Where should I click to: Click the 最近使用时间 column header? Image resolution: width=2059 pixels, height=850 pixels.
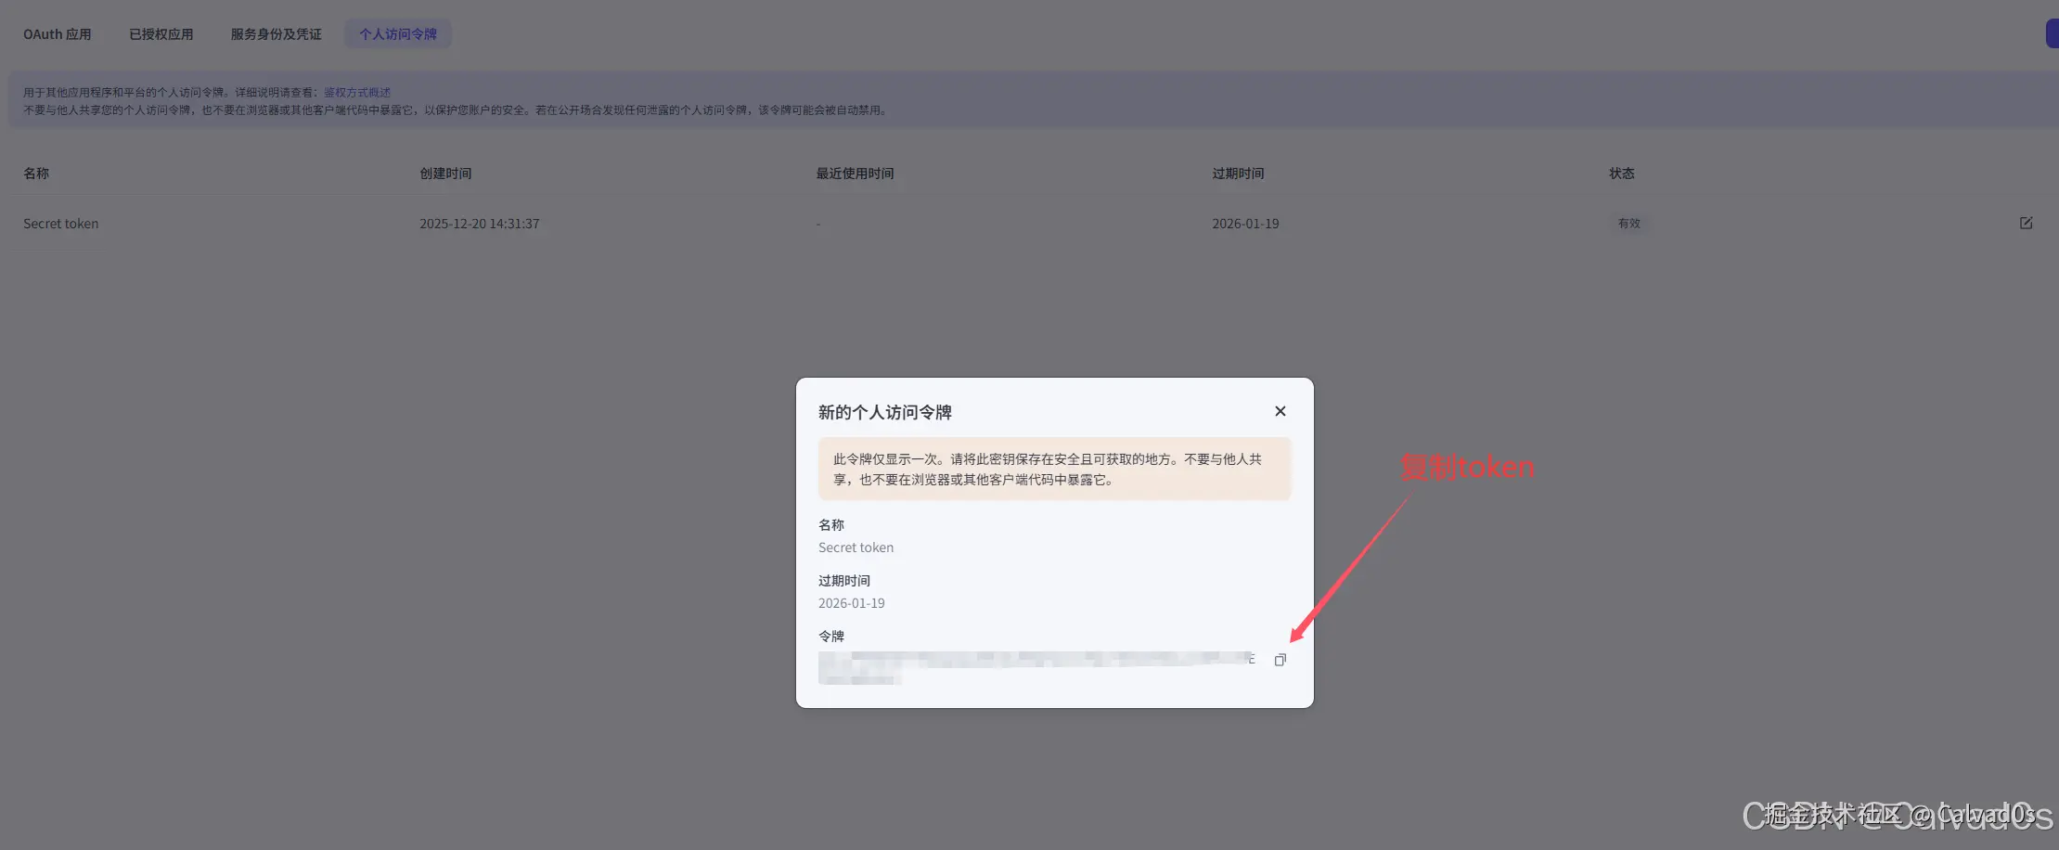[x=855, y=174]
